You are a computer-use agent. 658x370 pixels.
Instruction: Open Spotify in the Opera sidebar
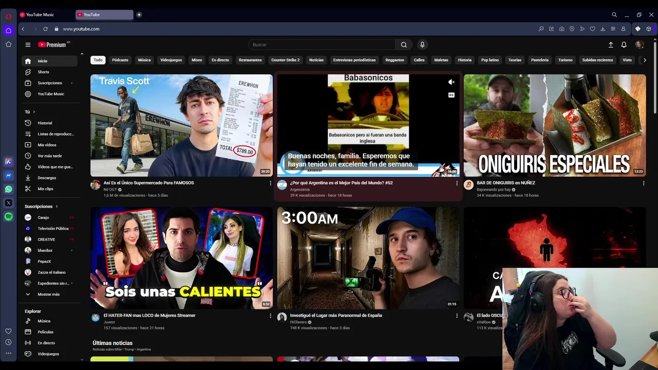[8, 217]
